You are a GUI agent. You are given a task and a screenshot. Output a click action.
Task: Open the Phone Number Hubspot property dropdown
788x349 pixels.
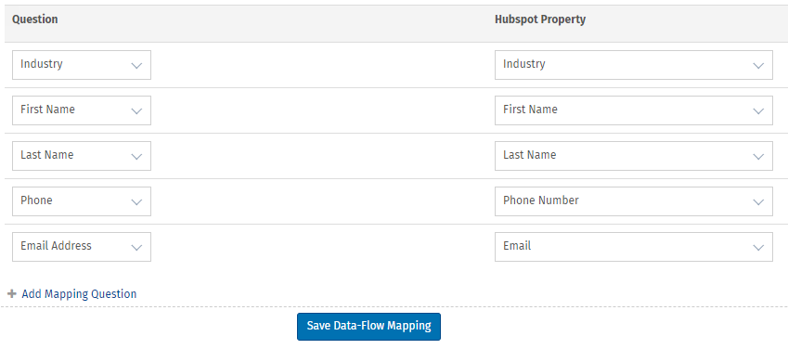[x=634, y=201]
